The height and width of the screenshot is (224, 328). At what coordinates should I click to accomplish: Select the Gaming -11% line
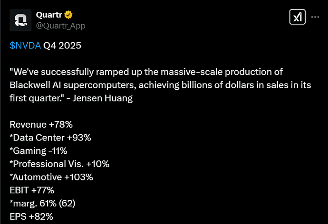[39, 151]
